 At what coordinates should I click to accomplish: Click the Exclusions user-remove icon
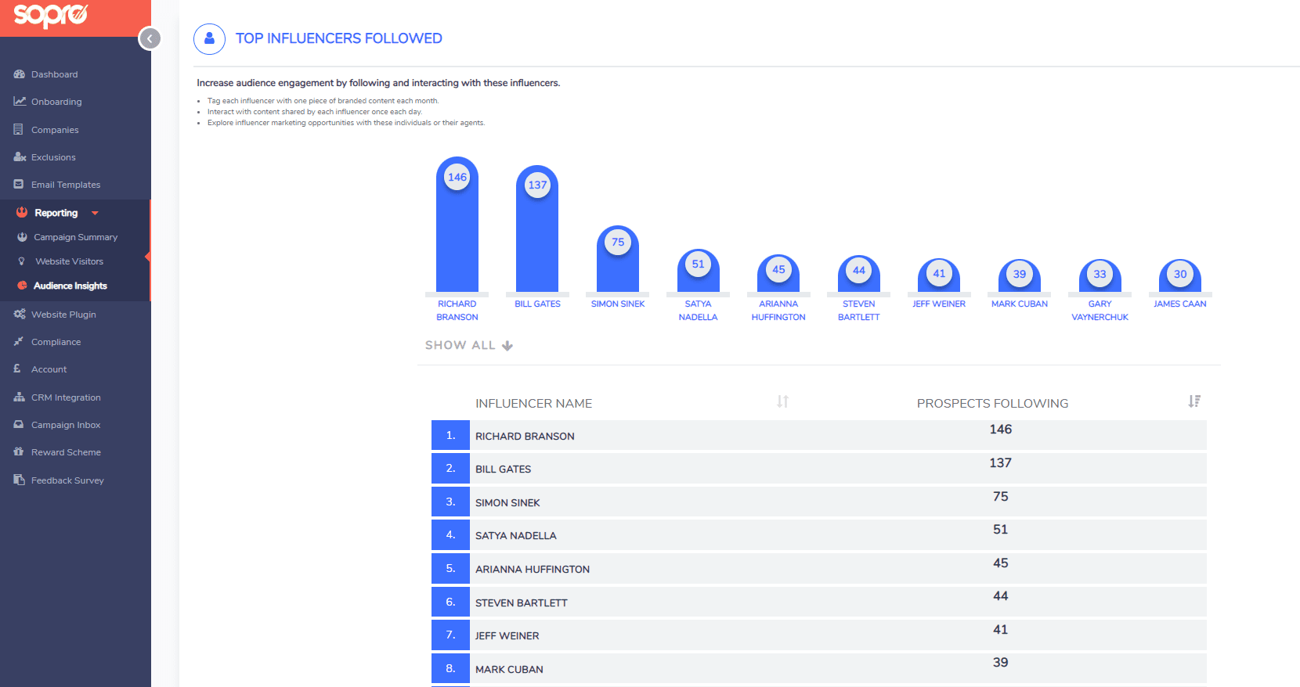tap(20, 157)
